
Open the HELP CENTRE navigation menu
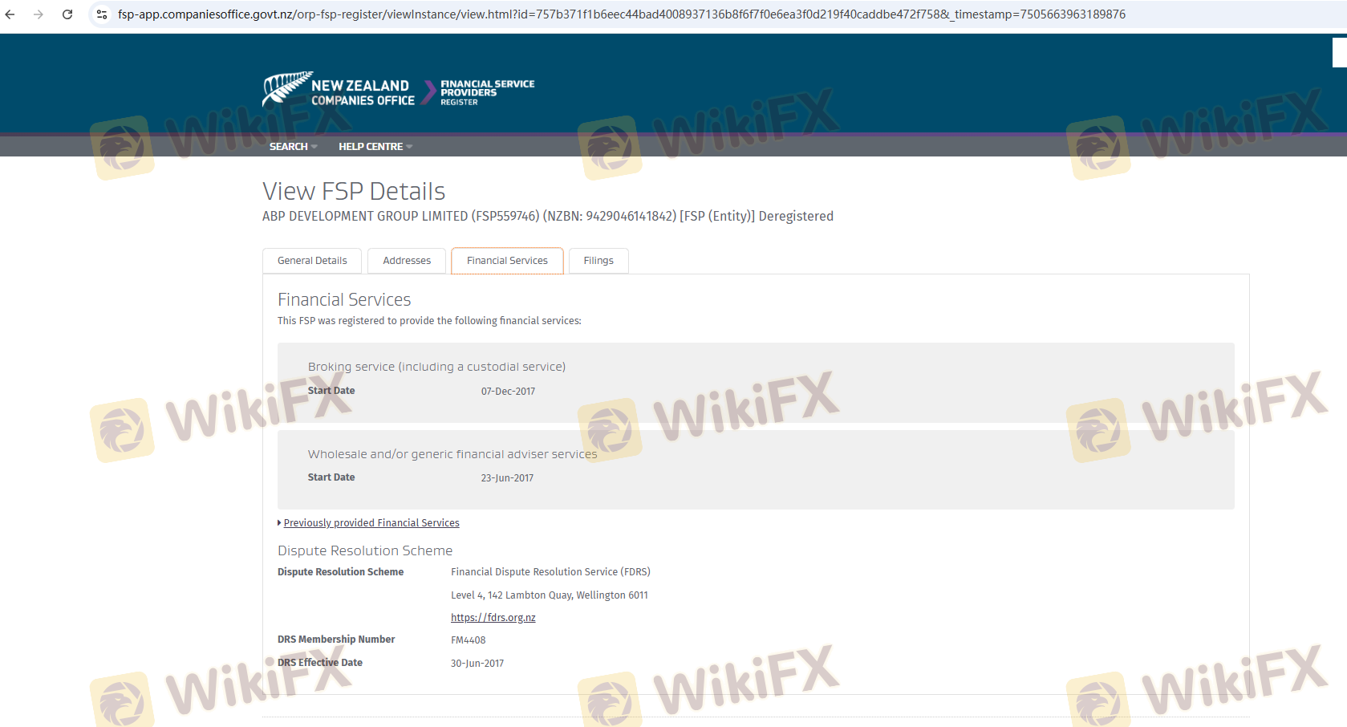coord(370,146)
